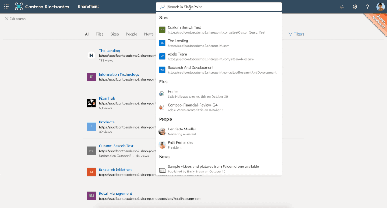Open the user profile avatar
387x208 pixels.
tap(380, 7)
